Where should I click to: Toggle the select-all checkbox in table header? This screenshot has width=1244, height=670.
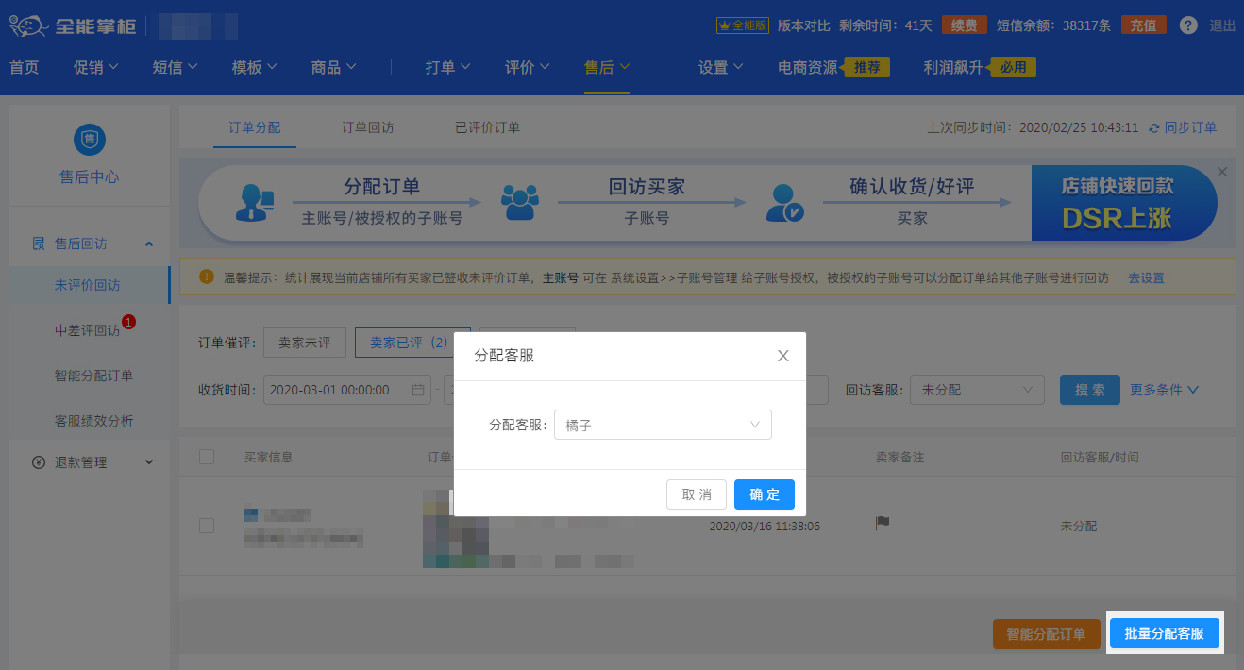pyautogui.click(x=207, y=457)
